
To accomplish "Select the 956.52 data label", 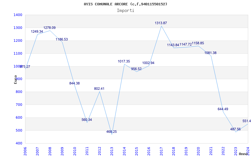I will [136, 69].
